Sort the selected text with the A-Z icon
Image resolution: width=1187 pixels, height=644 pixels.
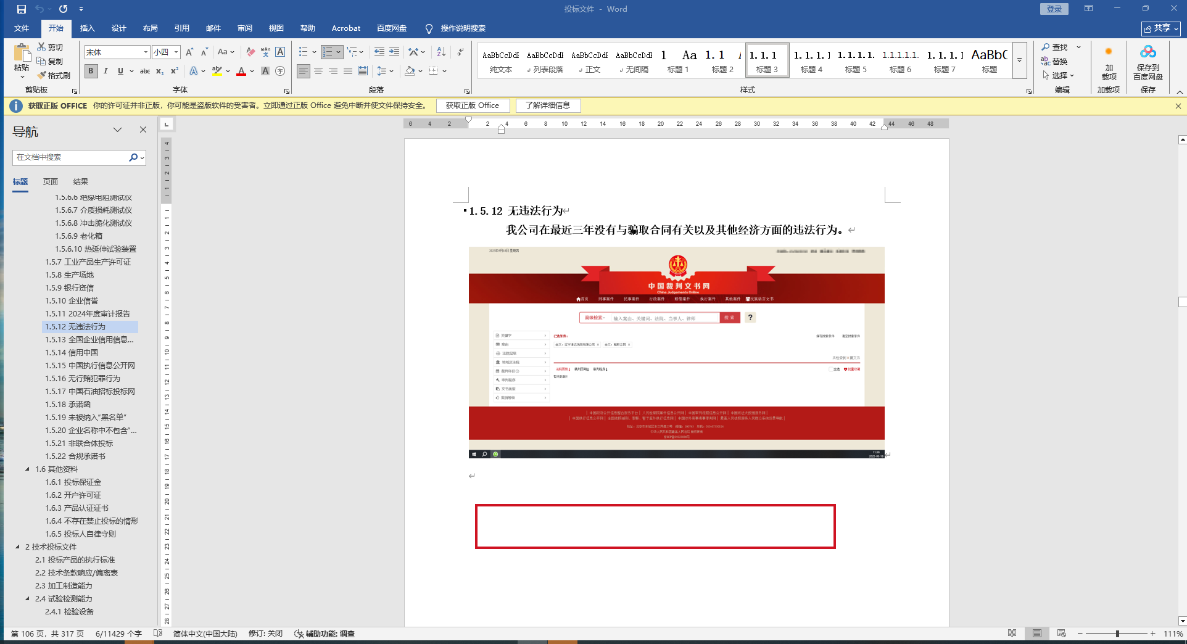point(441,52)
